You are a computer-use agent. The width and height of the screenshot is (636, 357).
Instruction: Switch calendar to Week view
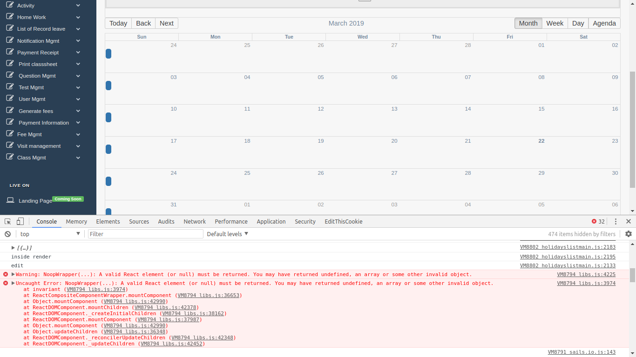click(x=555, y=23)
